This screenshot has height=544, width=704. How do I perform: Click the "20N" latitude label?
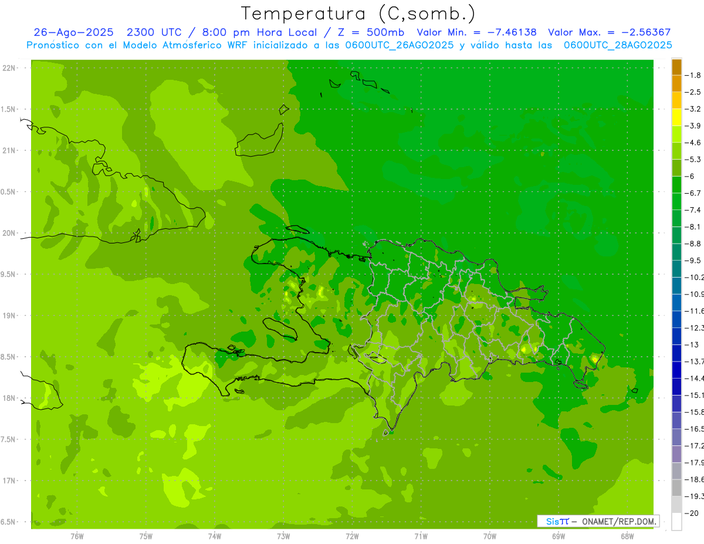9,234
